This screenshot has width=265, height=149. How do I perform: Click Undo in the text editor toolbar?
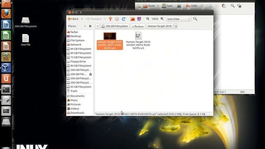(191, 6)
